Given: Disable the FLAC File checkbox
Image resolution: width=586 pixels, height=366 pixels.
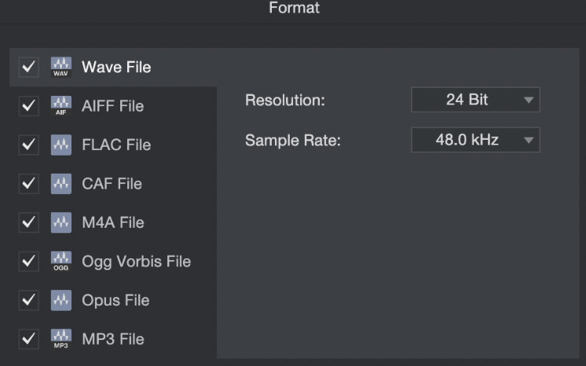Looking at the screenshot, I should click(29, 145).
